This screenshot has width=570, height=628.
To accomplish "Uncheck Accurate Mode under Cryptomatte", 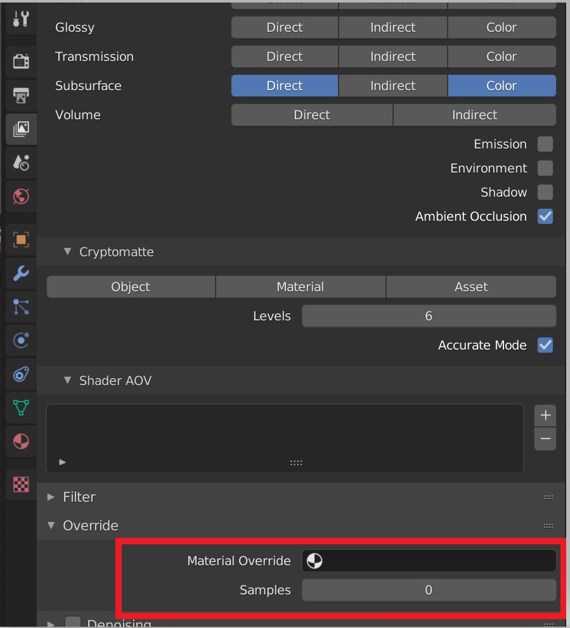I will (x=545, y=345).
